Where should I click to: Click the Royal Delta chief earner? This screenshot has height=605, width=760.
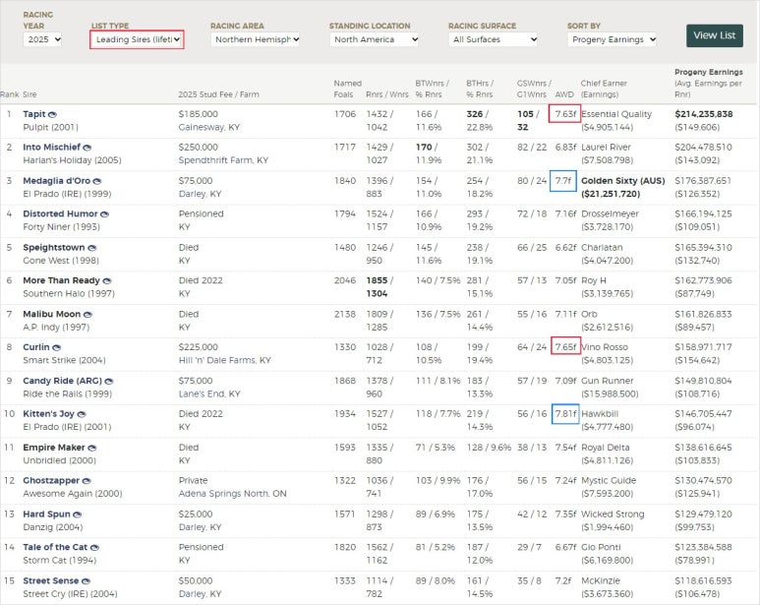pos(606,448)
